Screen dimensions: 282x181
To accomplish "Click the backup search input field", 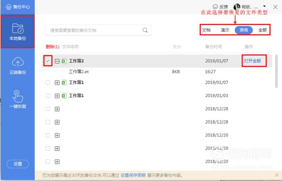I will point(99,30).
